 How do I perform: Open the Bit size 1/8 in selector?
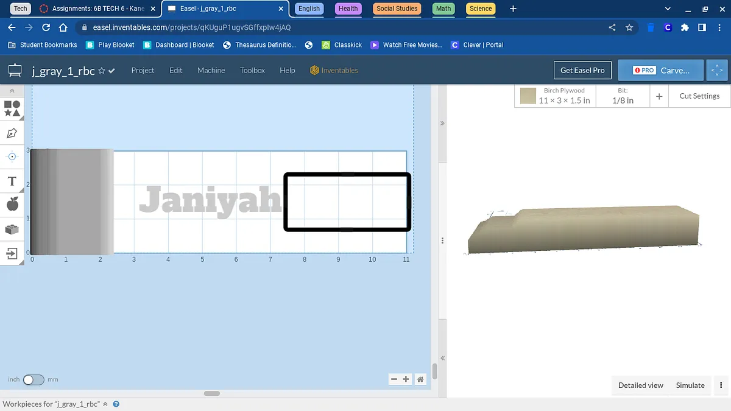click(x=622, y=96)
